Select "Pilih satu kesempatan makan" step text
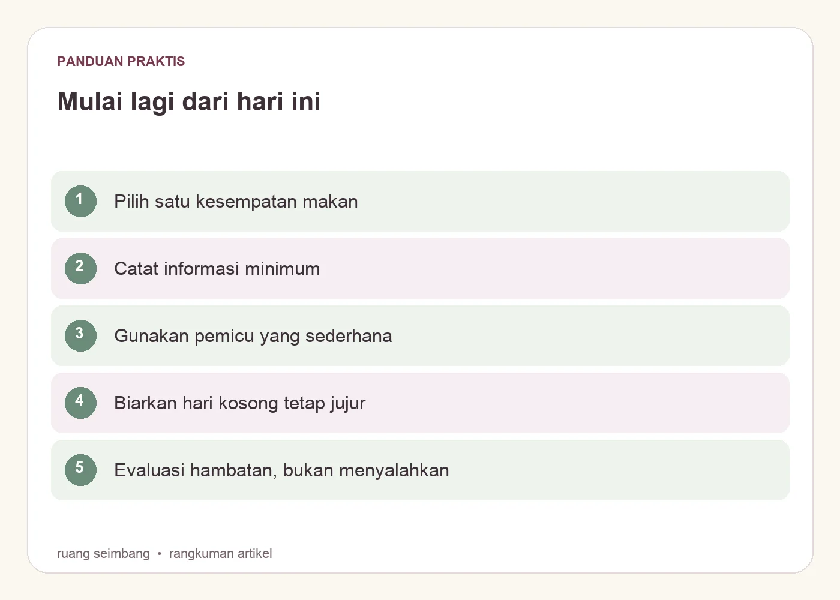 (x=236, y=202)
